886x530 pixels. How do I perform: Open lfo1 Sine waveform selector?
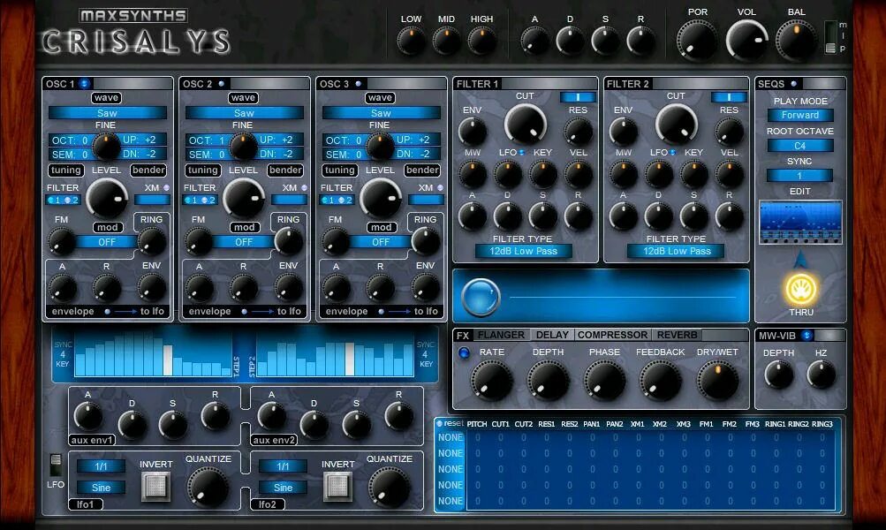102,488
